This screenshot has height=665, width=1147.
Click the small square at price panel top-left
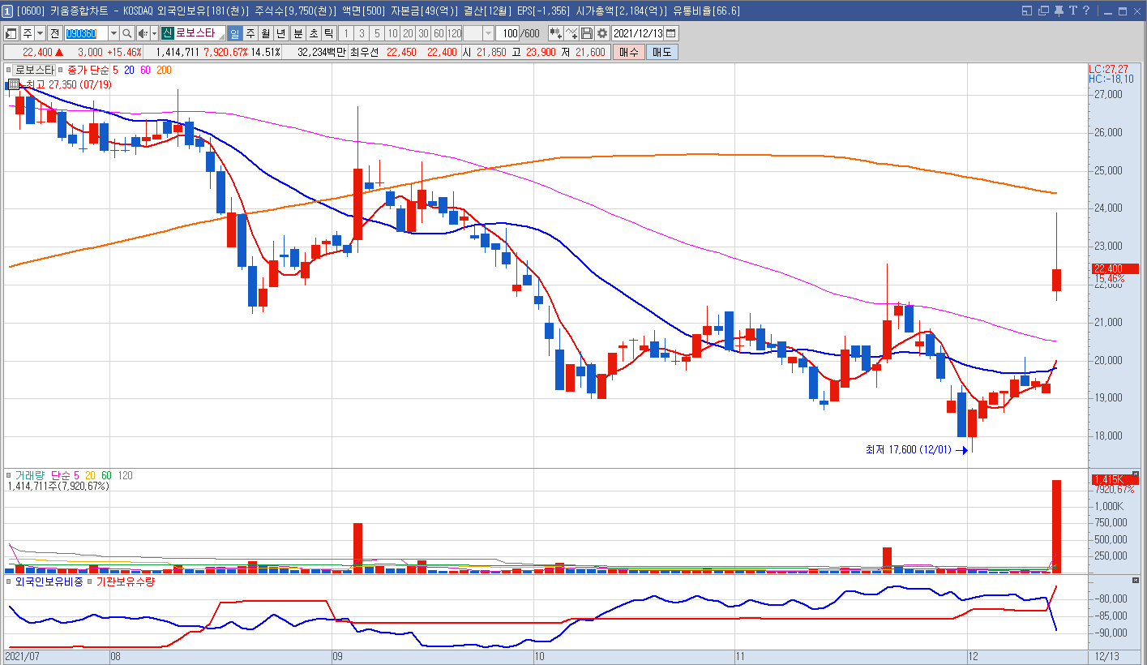tap(8, 70)
